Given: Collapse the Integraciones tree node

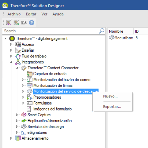Looking at the screenshot, I should click(x=11, y=62).
